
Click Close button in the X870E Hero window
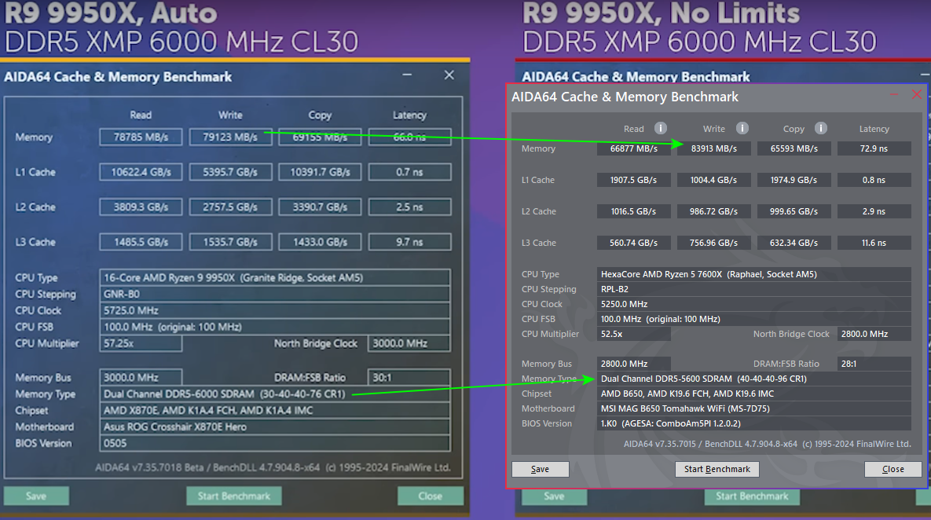[430, 496]
